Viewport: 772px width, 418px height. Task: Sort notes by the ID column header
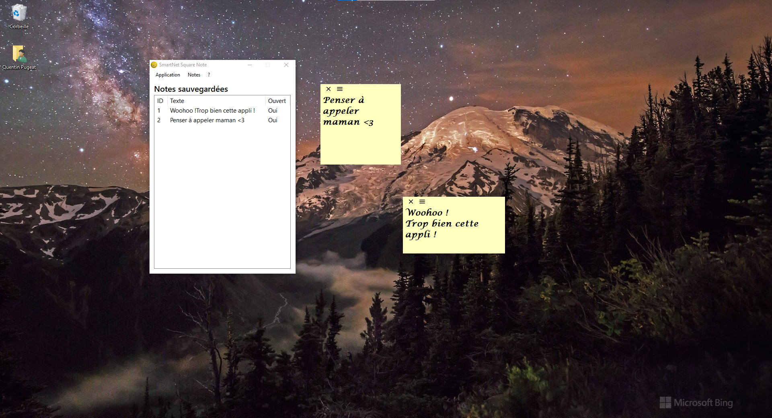(160, 101)
